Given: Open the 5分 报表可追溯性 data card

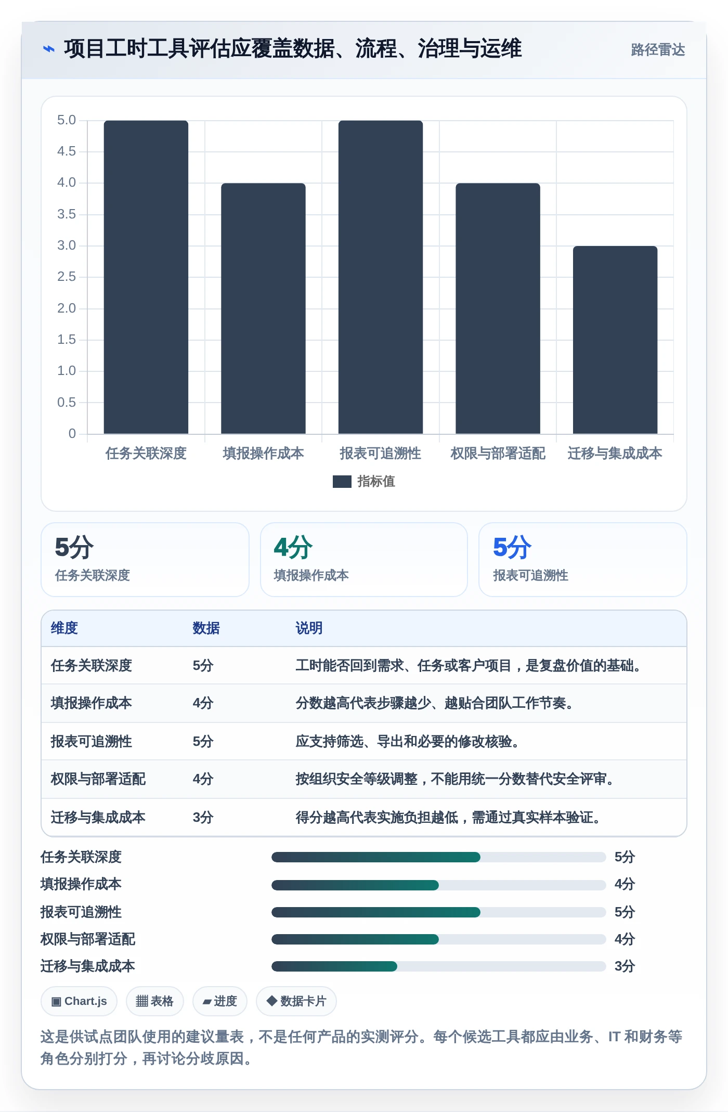Looking at the screenshot, I should (x=583, y=560).
